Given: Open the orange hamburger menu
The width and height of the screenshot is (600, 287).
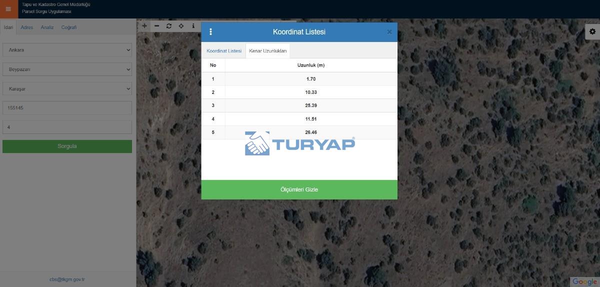Looking at the screenshot, I should point(8,9).
